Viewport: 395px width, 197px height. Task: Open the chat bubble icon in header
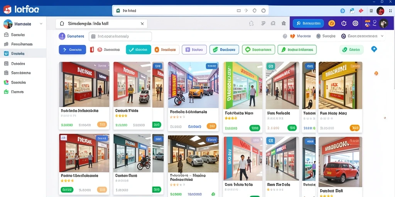point(273,23)
